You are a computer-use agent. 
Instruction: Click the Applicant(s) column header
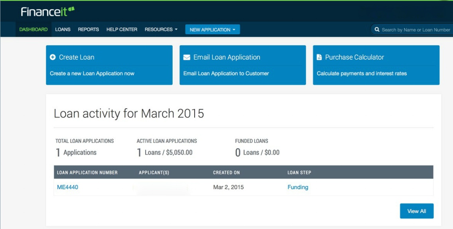pos(154,172)
